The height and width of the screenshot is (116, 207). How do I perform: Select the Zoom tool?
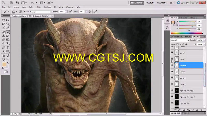click(x=8, y=59)
